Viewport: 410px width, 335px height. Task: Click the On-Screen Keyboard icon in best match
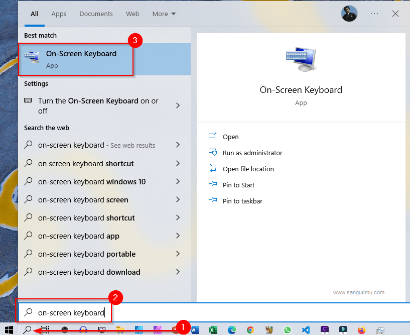pos(32,57)
